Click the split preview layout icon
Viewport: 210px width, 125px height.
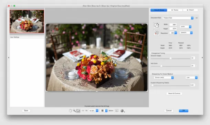117,111
